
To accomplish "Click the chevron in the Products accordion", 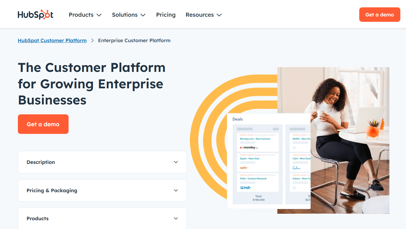I will 176,218.
